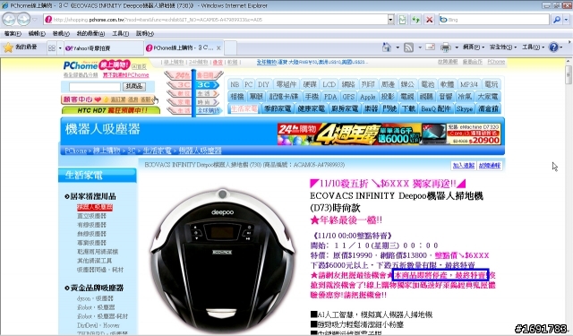The width and height of the screenshot is (573, 336).
Task: Click the compatibility view icon
Action: (402, 20)
